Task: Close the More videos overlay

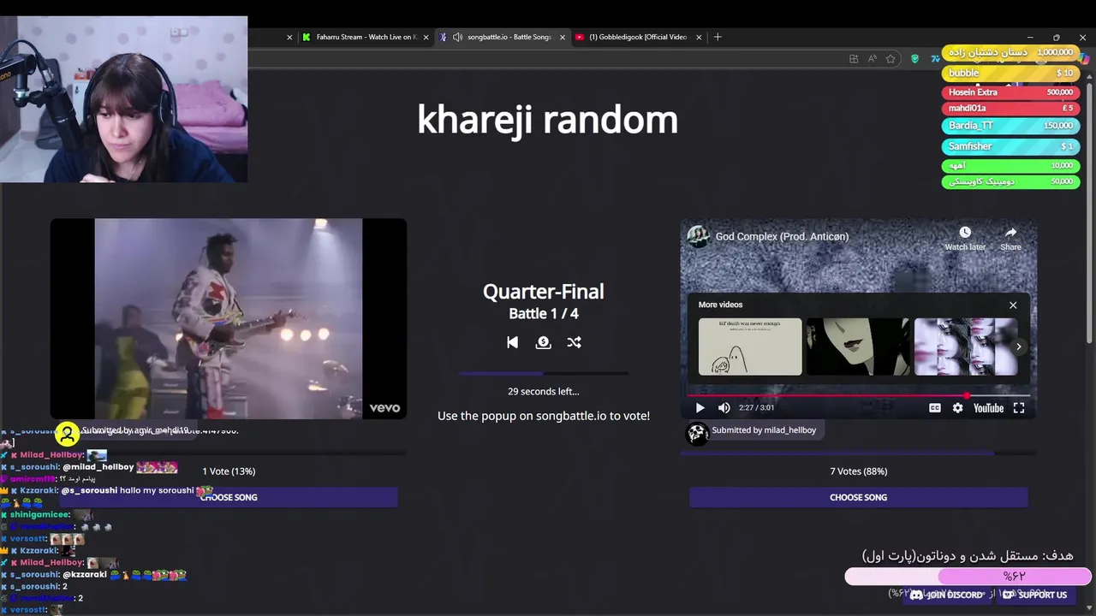Action: (x=1013, y=305)
